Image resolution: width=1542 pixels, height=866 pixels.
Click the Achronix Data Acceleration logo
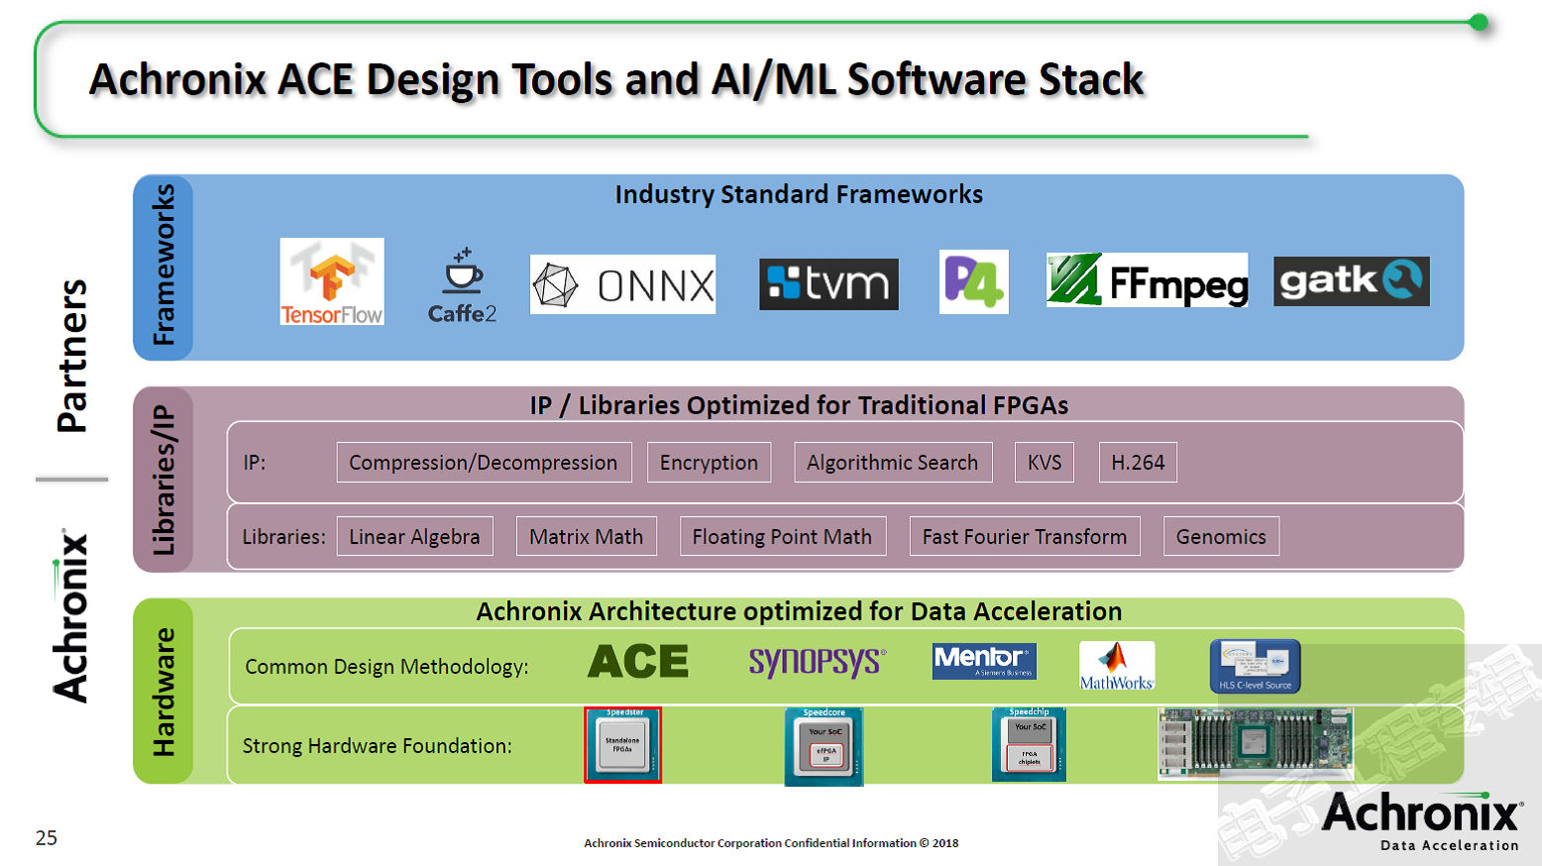(x=1423, y=821)
